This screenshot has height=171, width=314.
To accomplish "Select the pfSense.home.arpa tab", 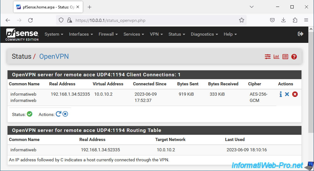I will click(48, 7).
